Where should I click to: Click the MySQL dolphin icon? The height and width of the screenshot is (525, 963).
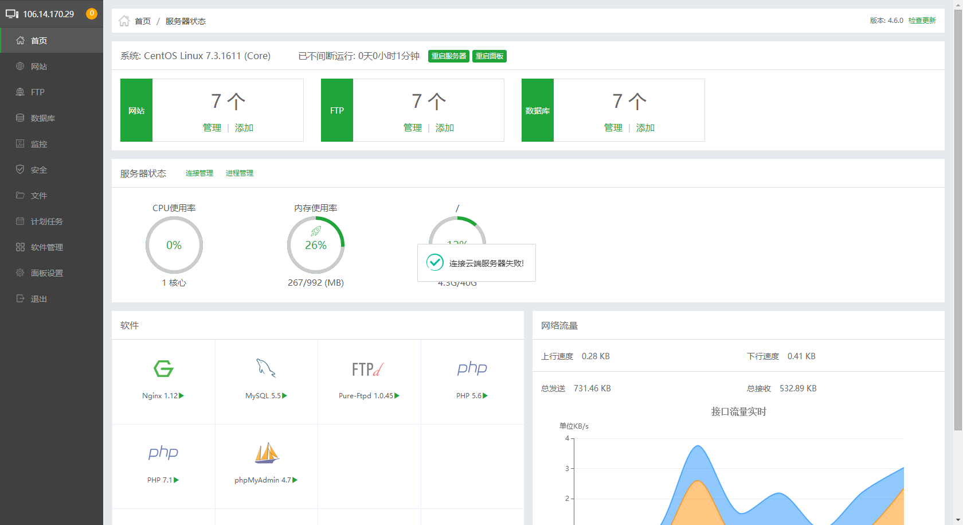tap(266, 368)
